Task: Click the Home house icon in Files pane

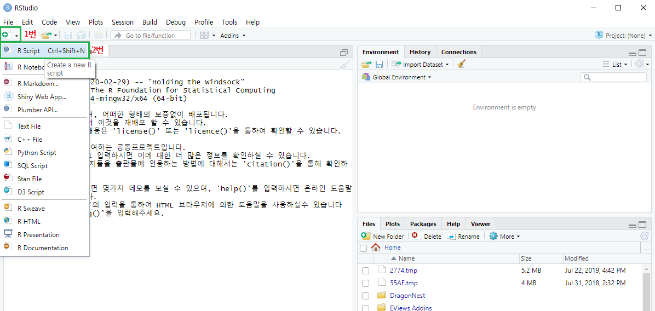Action: (x=376, y=247)
